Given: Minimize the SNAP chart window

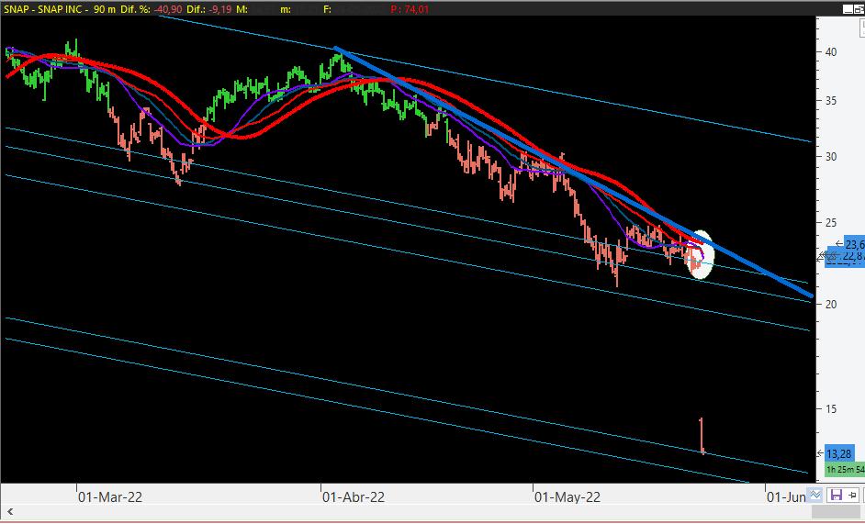Looking at the screenshot, I should click(x=848, y=9).
